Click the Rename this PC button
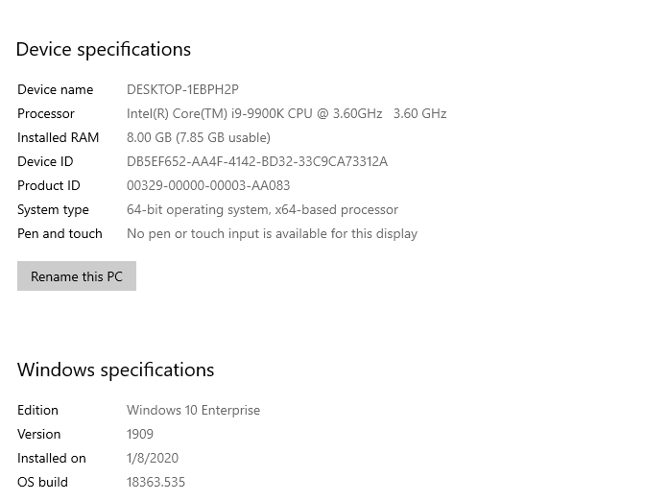669x501 pixels. [77, 276]
